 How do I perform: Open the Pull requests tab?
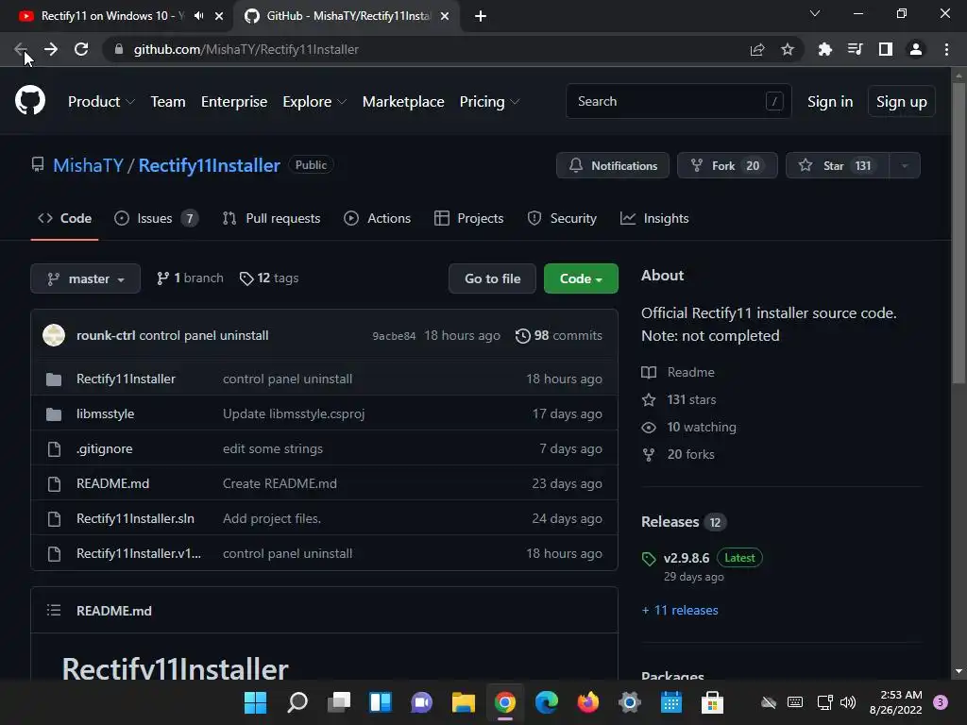271,218
